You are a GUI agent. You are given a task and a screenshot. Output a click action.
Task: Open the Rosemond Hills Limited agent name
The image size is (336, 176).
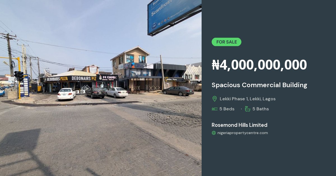(x=239, y=125)
